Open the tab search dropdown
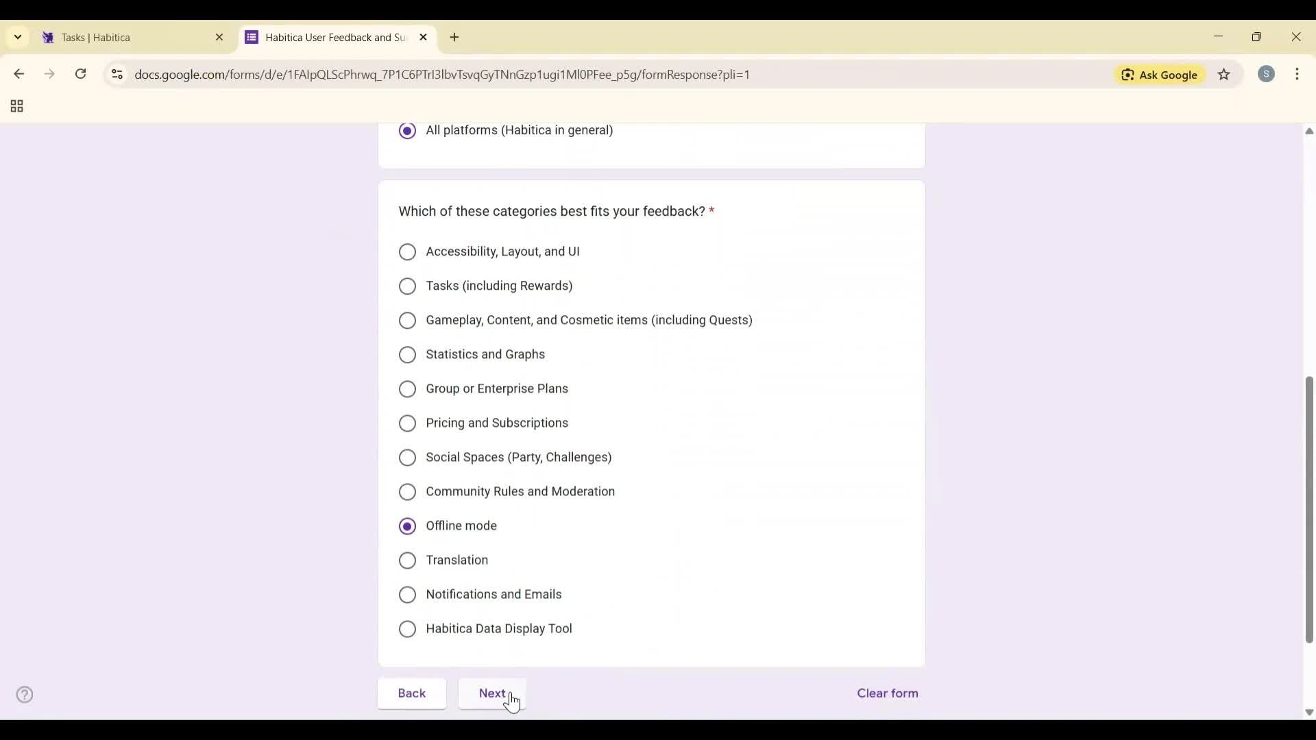Image resolution: width=1316 pixels, height=740 pixels. click(17, 37)
